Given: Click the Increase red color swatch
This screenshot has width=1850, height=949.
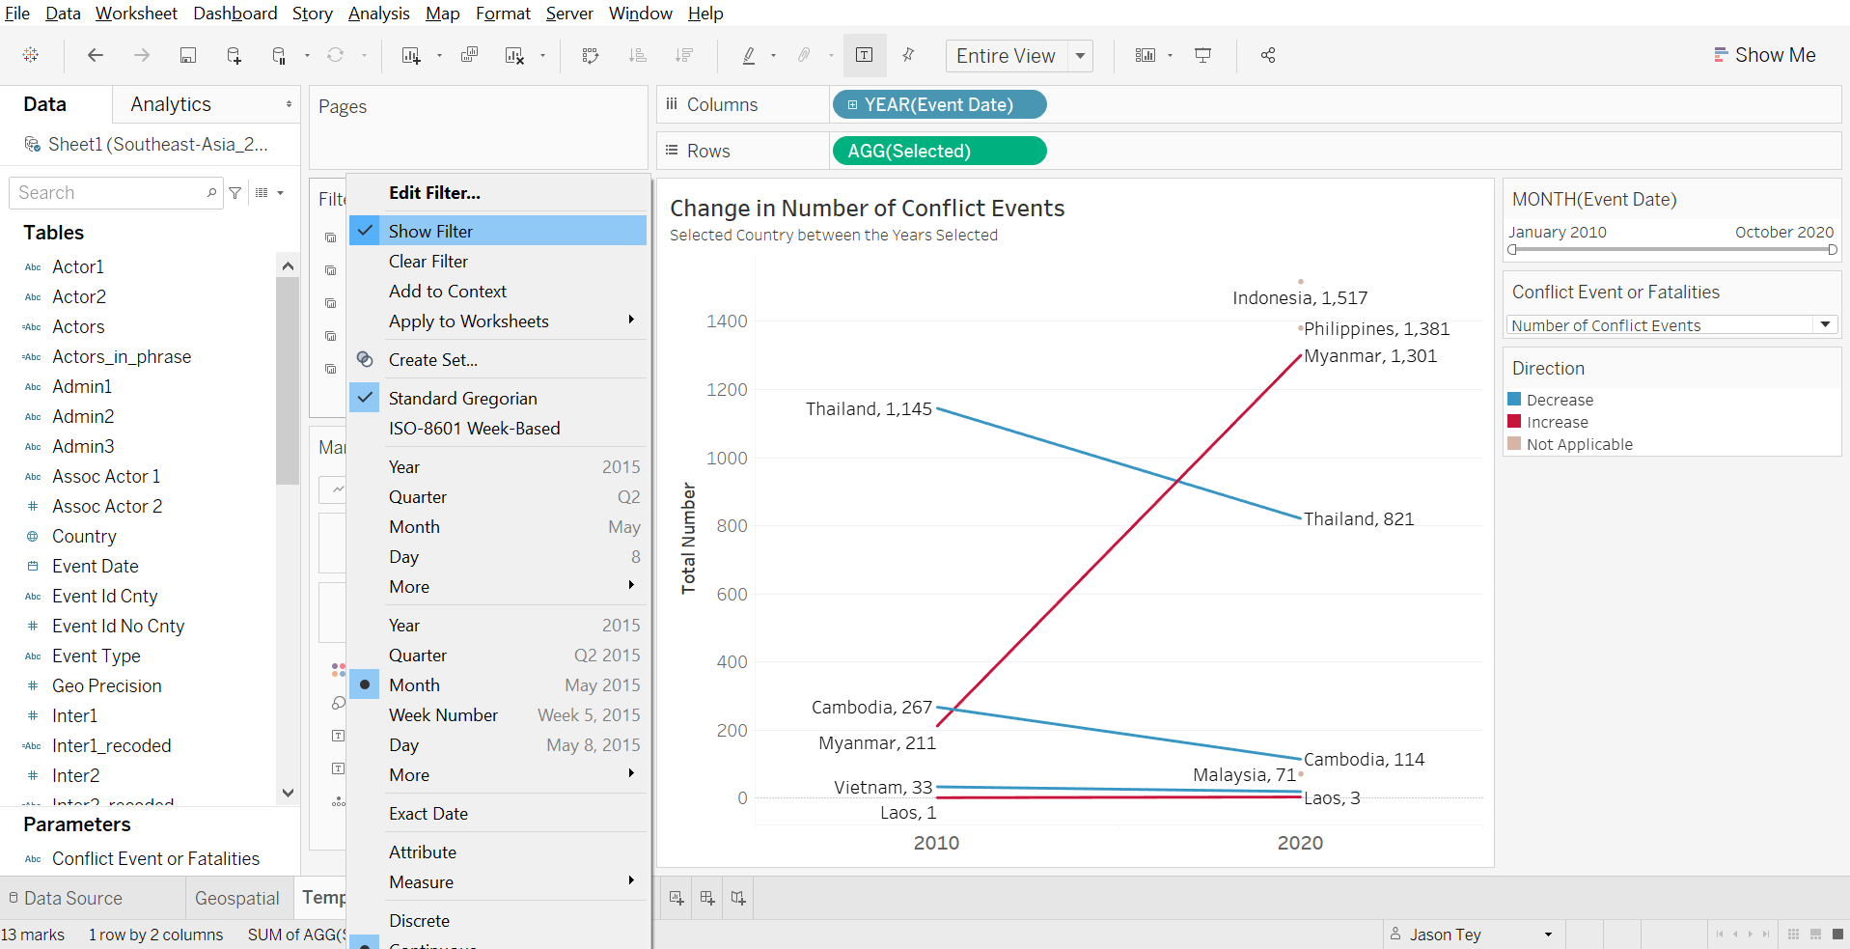Looking at the screenshot, I should tap(1514, 422).
